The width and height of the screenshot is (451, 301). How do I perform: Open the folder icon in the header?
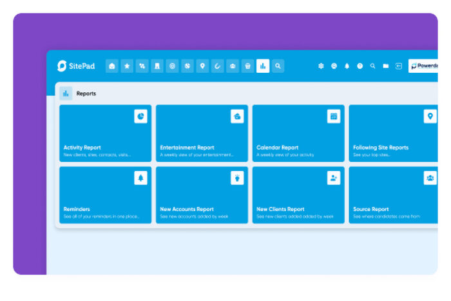point(385,66)
